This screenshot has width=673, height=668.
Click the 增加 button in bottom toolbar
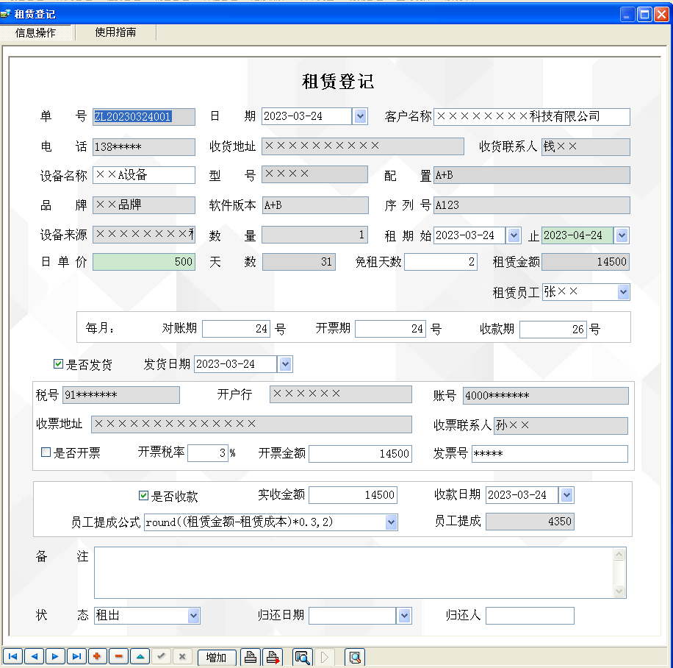click(216, 657)
